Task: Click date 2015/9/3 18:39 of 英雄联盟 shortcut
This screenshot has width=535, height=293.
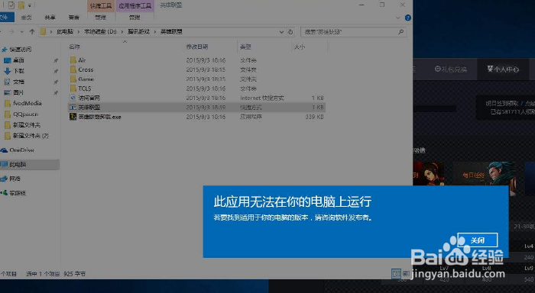Action: [206, 108]
